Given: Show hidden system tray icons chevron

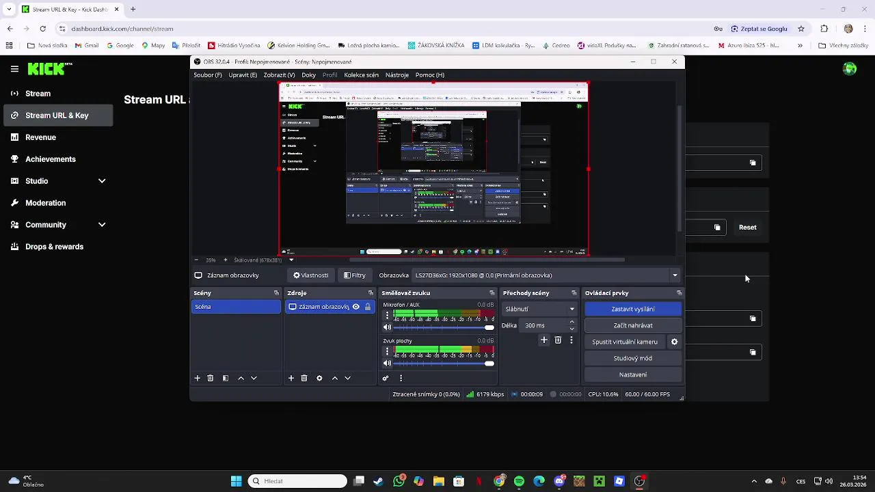Looking at the screenshot, I should tap(754, 481).
